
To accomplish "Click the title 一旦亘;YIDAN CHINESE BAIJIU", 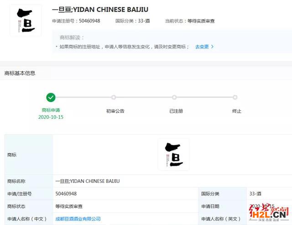I will [x=100, y=10].
